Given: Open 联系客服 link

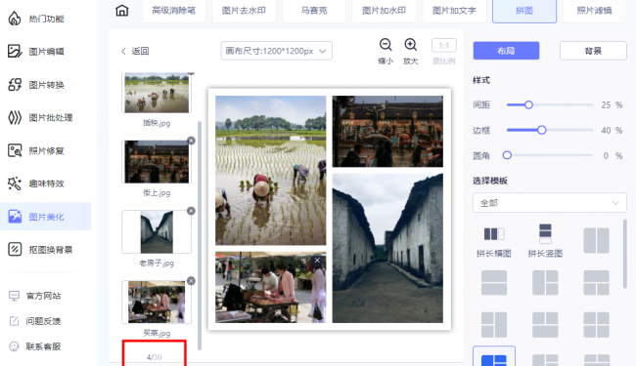Looking at the screenshot, I should pyautogui.click(x=35, y=346).
